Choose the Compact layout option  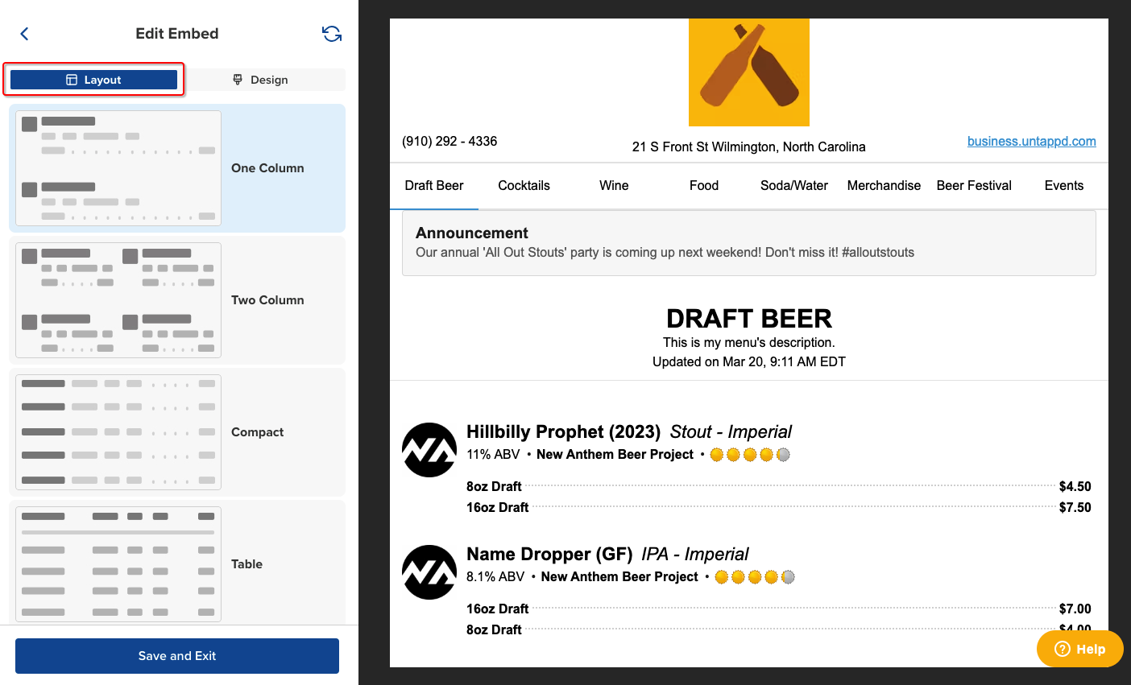click(177, 432)
